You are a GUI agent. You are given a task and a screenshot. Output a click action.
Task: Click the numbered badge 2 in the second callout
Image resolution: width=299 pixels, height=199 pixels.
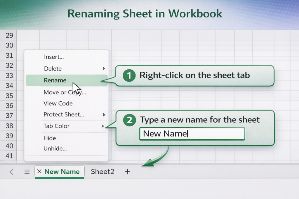coord(129,120)
